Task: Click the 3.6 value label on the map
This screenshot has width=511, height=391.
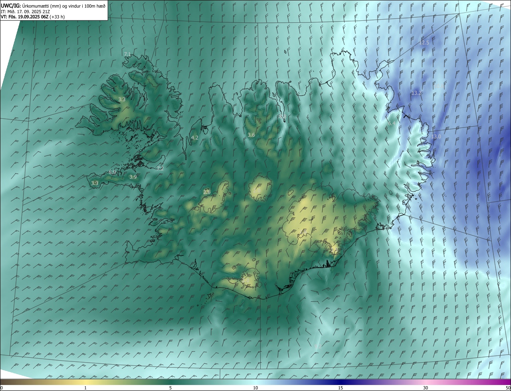Action: click(251, 135)
